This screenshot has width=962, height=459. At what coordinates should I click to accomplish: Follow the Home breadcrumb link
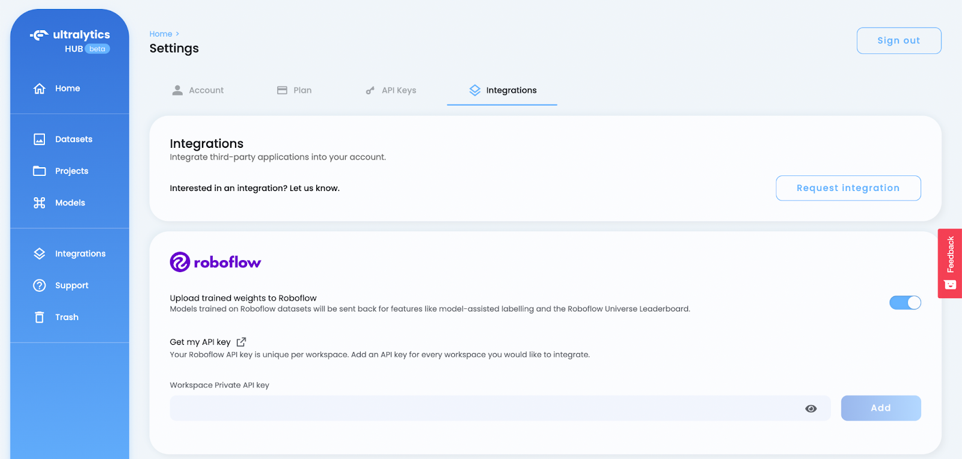[x=161, y=34]
